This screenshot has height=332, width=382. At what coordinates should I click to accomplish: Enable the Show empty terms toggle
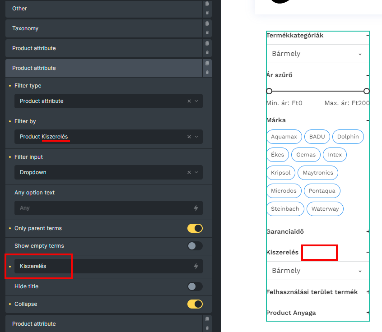pos(195,246)
